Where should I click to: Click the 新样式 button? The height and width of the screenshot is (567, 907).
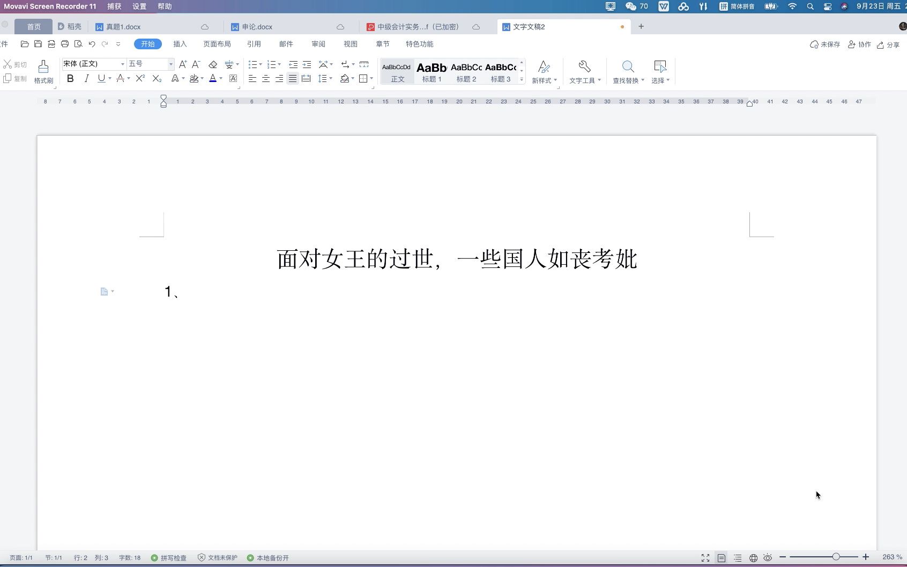click(x=544, y=72)
